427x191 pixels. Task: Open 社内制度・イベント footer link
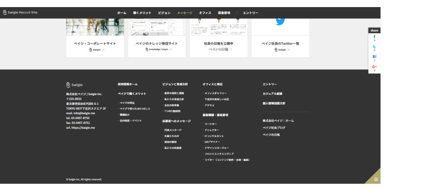coord(131,120)
